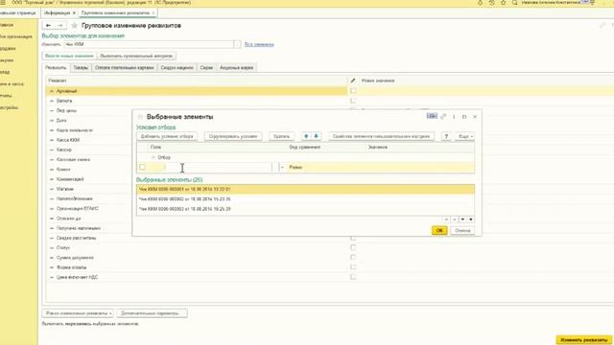Click Изменить реквизиты button
This screenshot has height=345, width=614.
click(x=584, y=340)
